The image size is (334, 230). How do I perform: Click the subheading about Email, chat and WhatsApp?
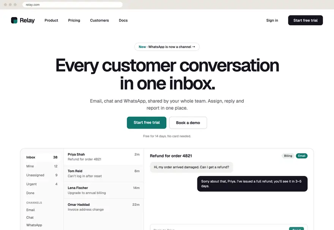point(167,104)
